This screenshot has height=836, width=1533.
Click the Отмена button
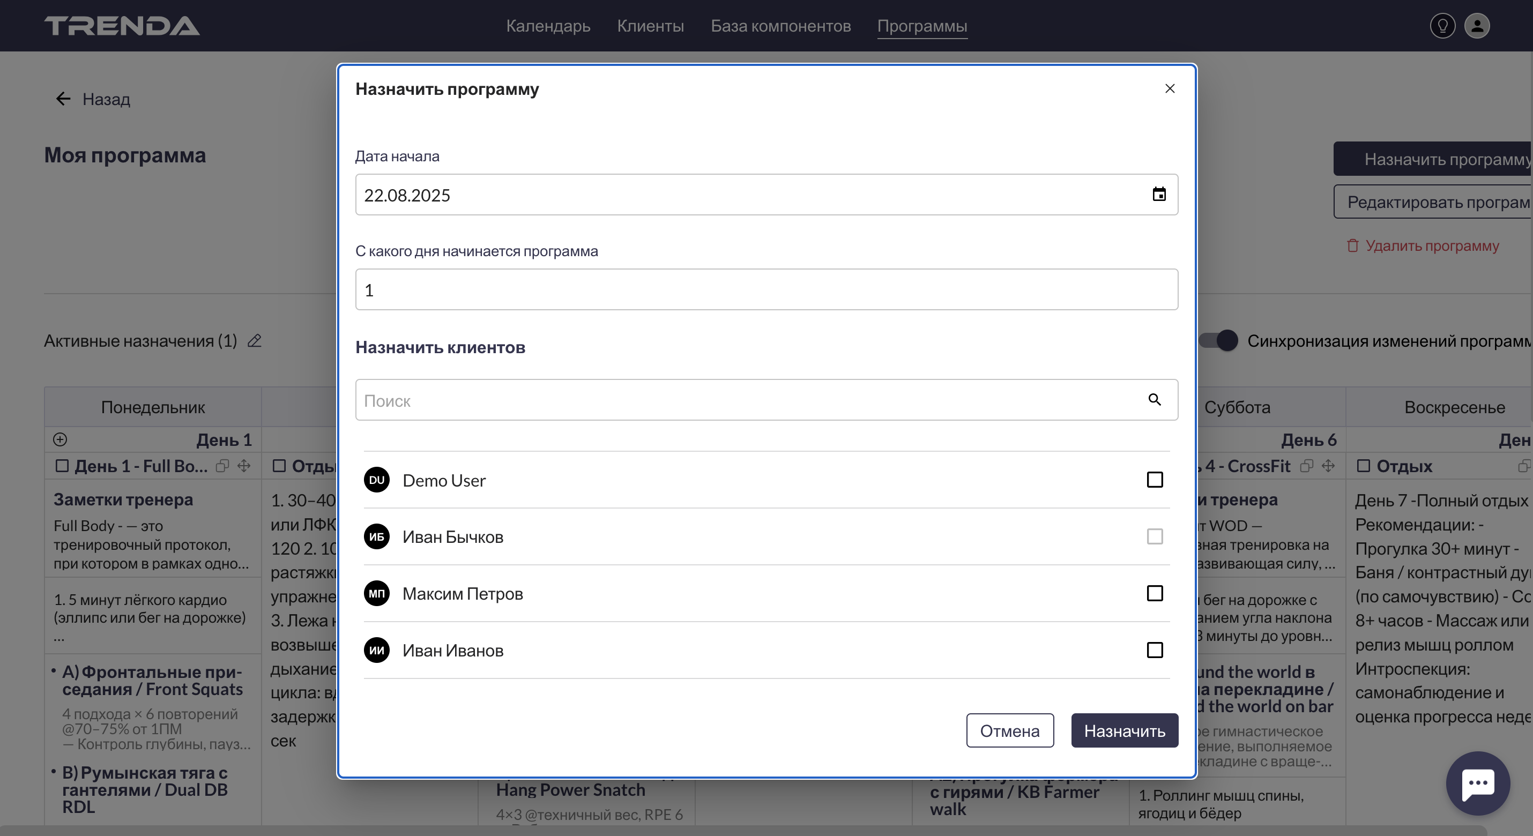click(1009, 730)
